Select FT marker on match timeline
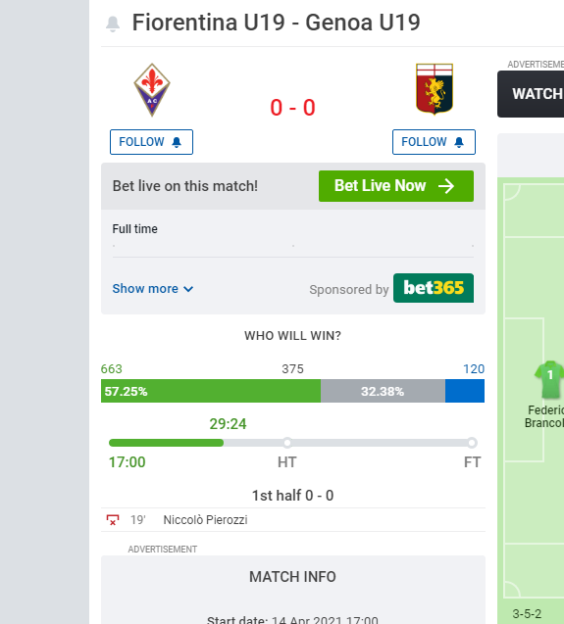The image size is (564, 624). pyautogui.click(x=472, y=443)
